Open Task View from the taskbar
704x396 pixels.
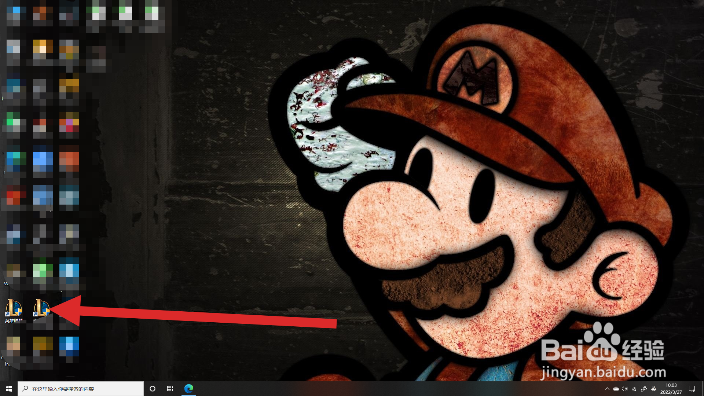(170, 389)
